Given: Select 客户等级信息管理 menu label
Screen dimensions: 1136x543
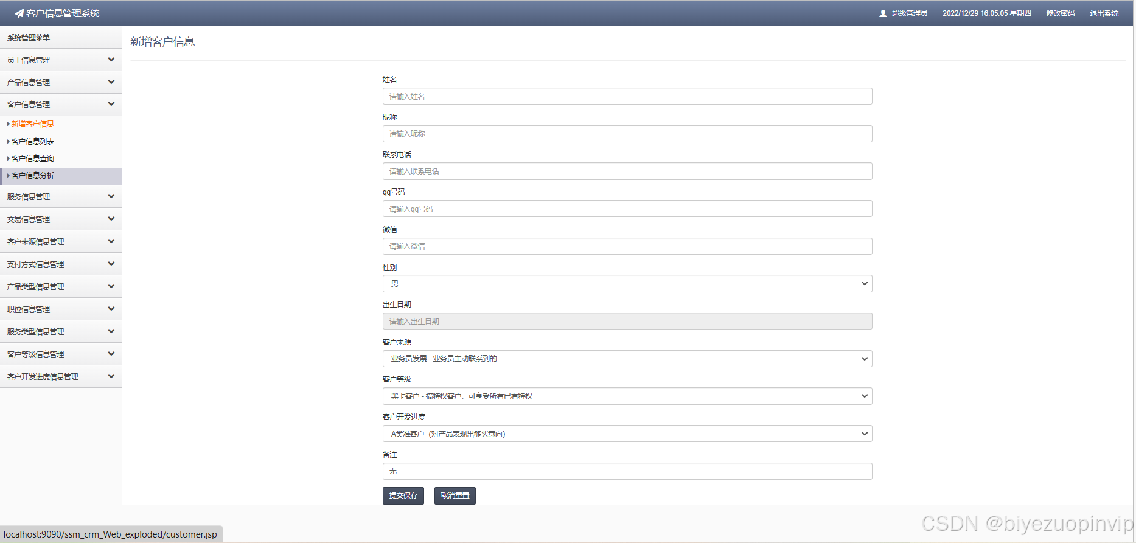Looking at the screenshot, I should [x=35, y=354].
